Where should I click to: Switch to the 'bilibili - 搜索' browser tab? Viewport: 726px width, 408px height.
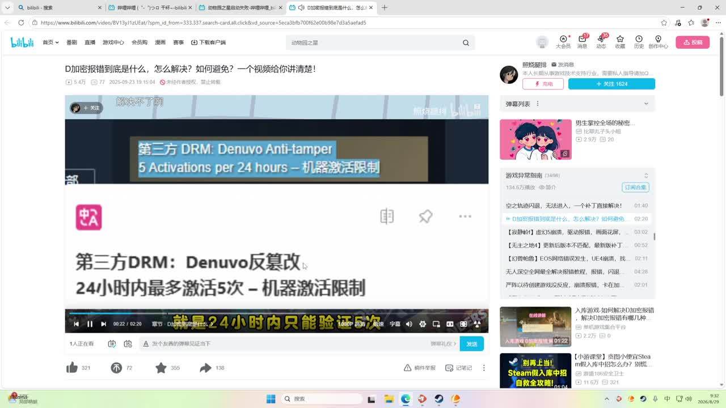click(60, 7)
